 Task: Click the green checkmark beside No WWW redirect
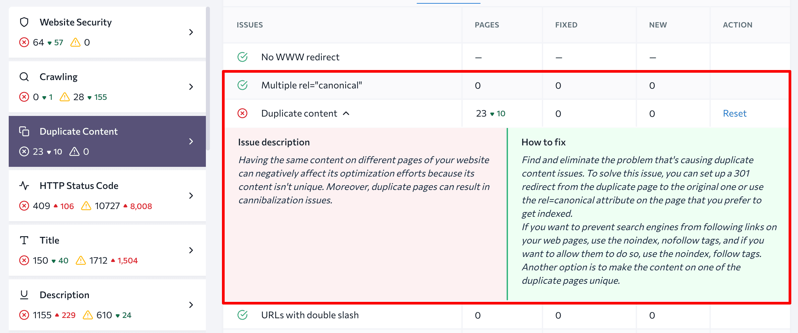pyautogui.click(x=242, y=57)
